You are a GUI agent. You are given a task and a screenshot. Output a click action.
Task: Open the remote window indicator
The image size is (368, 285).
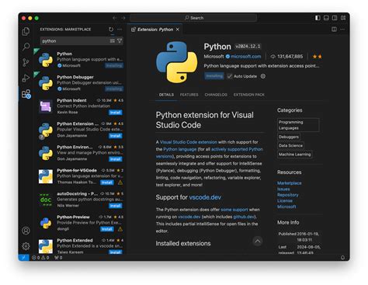coord(23,258)
